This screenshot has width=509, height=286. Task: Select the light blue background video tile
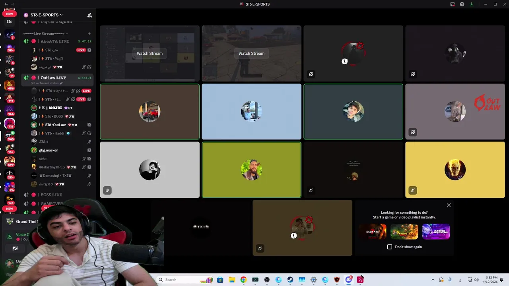coord(251,112)
